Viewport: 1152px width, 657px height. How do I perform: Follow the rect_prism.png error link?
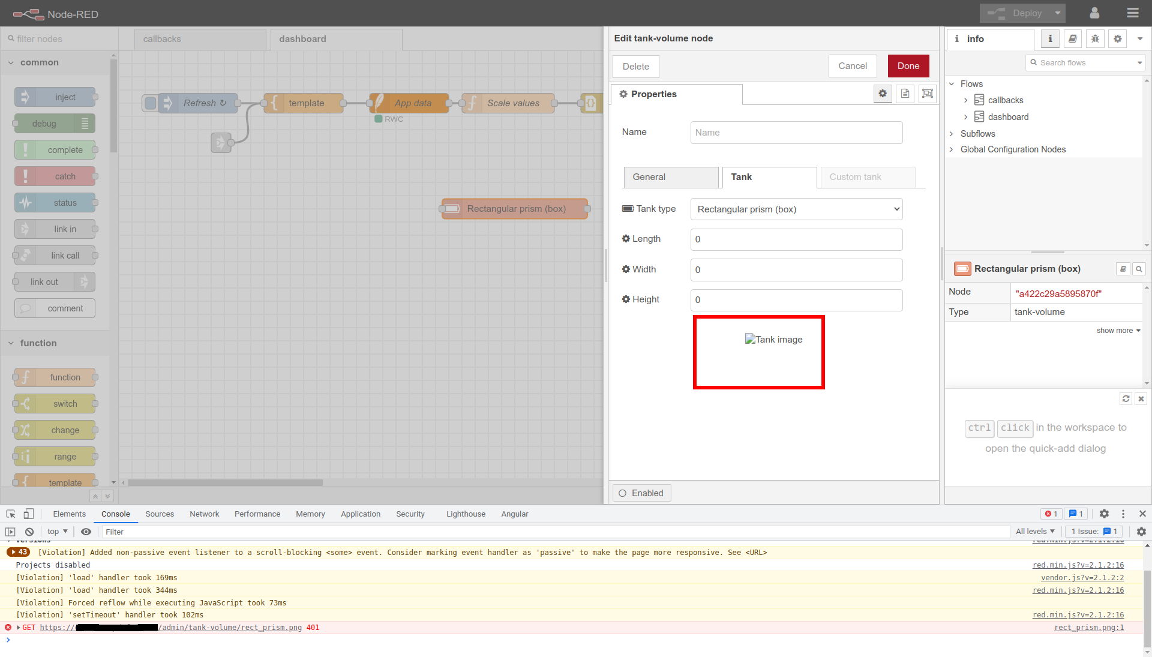tap(1089, 627)
